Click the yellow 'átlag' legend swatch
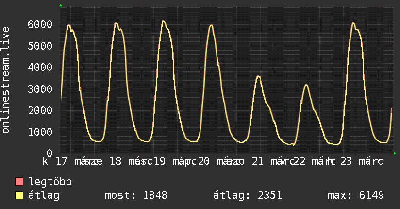Viewport: 400px width, 209px height. (19, 195)
